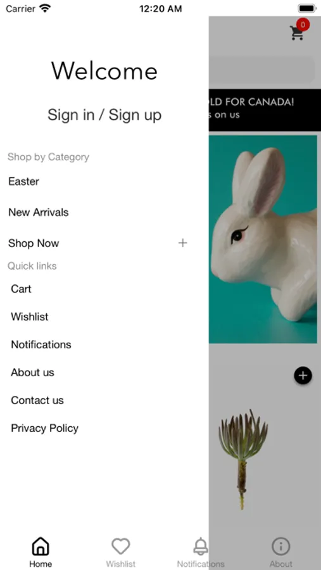
Task: Open the Notifications bell icon
Action: (201, 547)
